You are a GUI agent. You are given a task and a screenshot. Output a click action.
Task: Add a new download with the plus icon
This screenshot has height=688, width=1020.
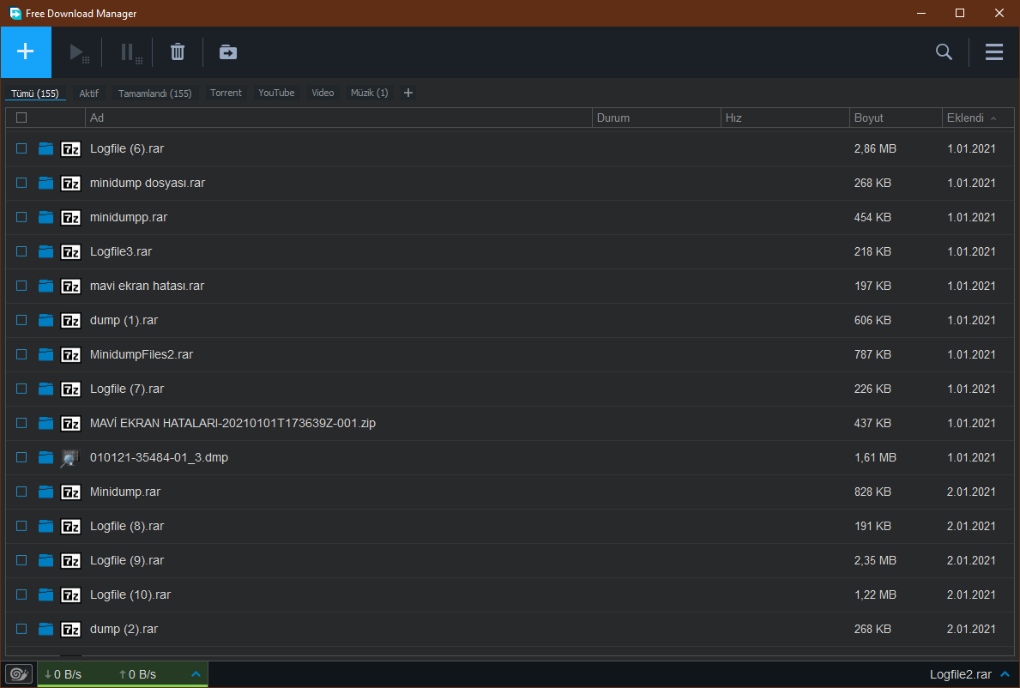click(26, 51)
